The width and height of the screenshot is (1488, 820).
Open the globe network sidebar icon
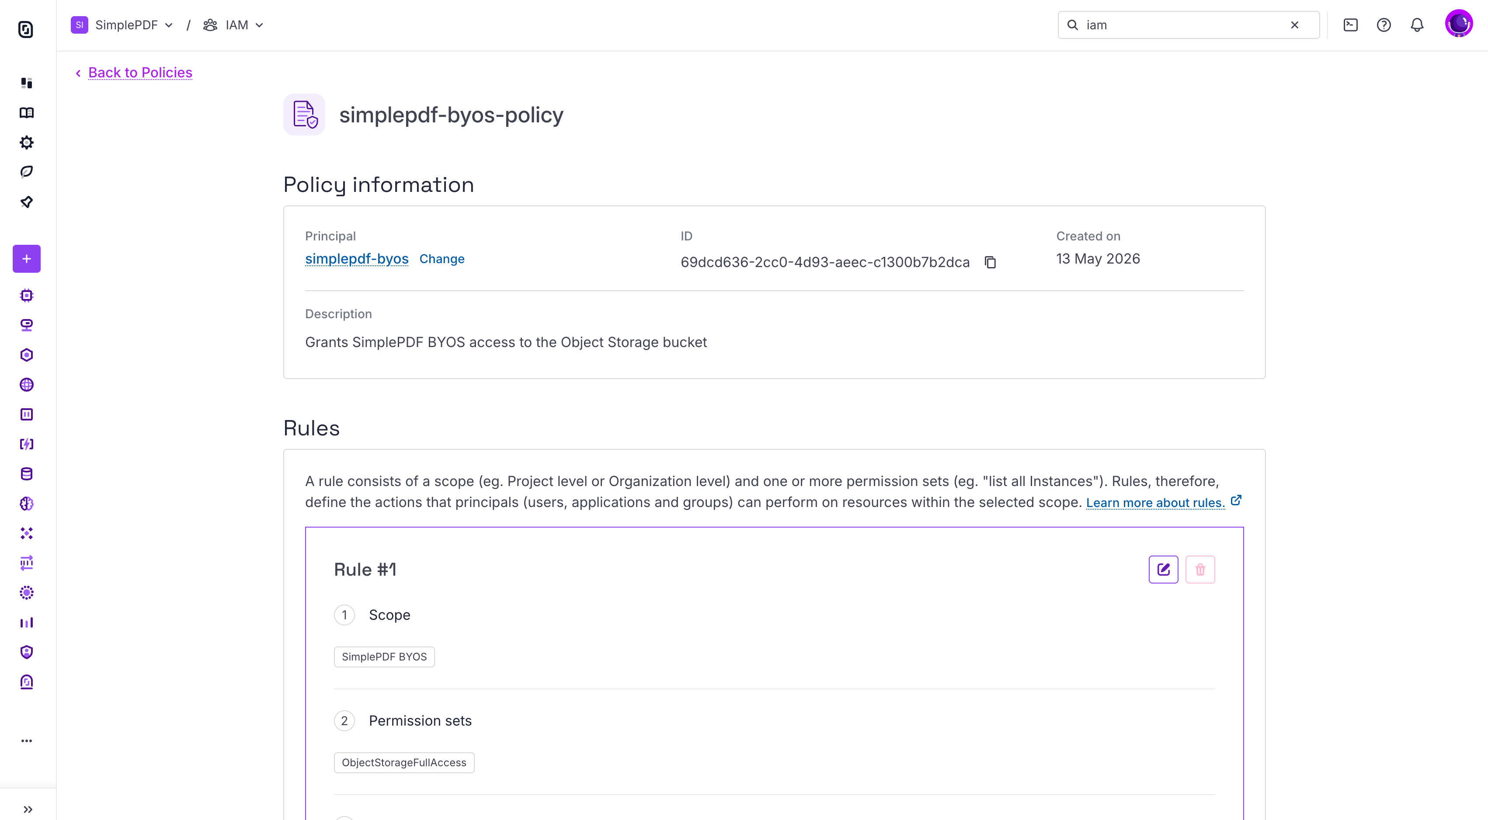click(x=27, y=385)
